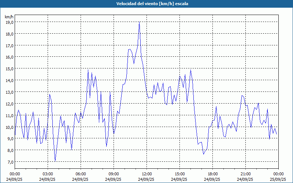Select the 18:00 time axis label

(x=212, y=174)
